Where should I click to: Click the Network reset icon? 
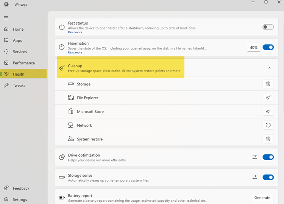coord(268,125)
